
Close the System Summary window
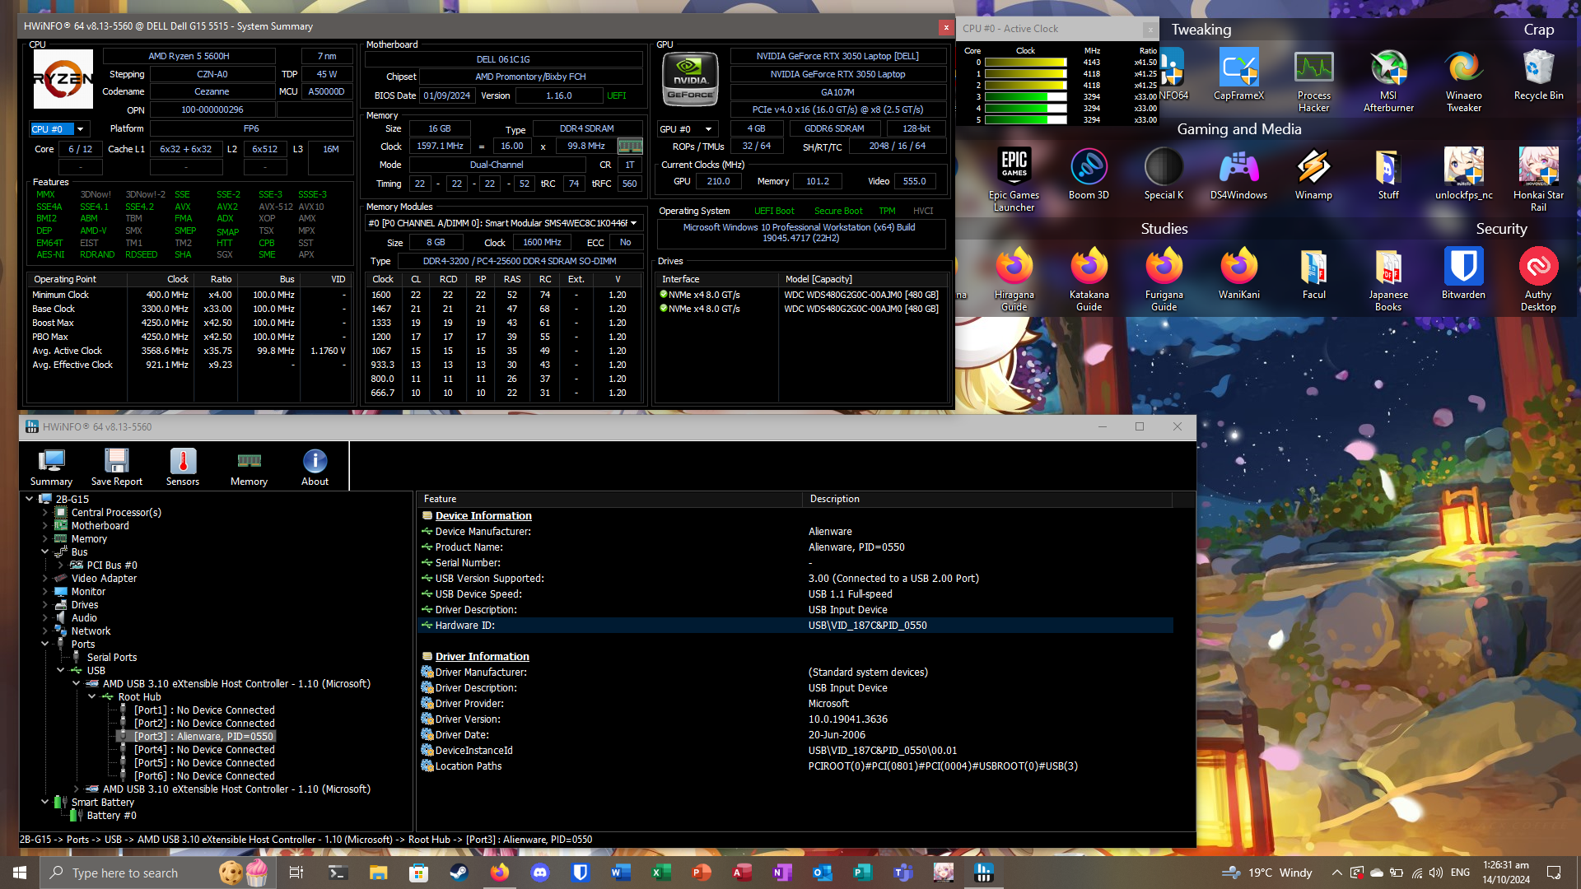[946, 27]
